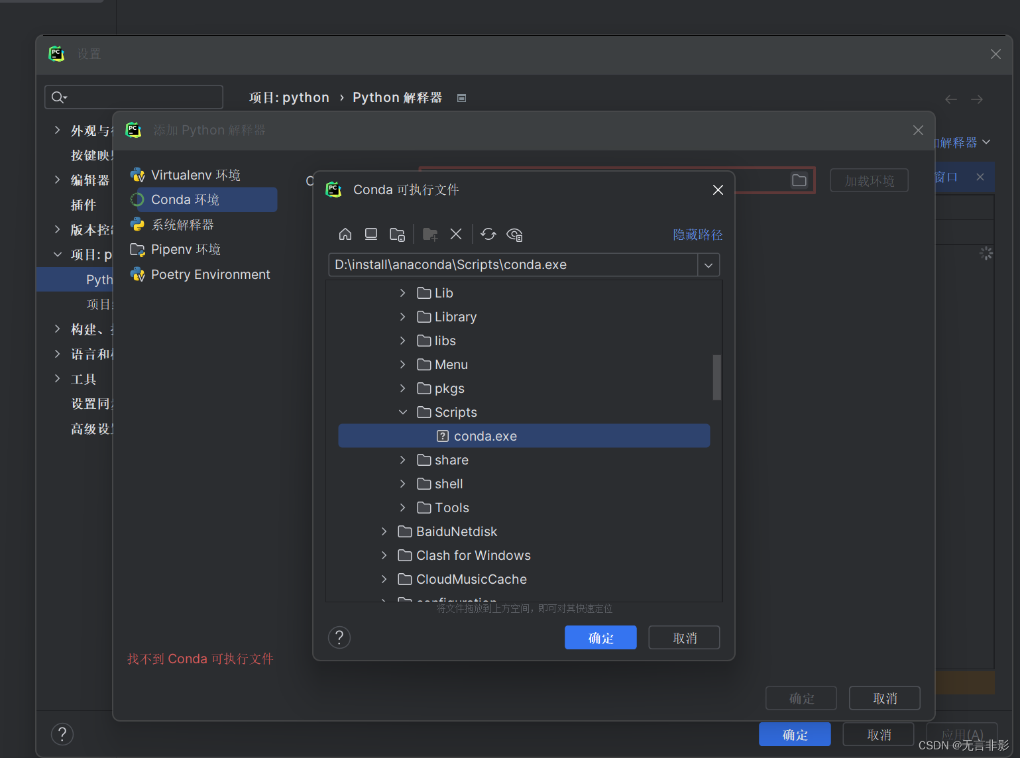The width and height of the screenshot is (1020, 758).
Task: Close the 添加 Python 解释器 dialog
Action: pos(918,131)
